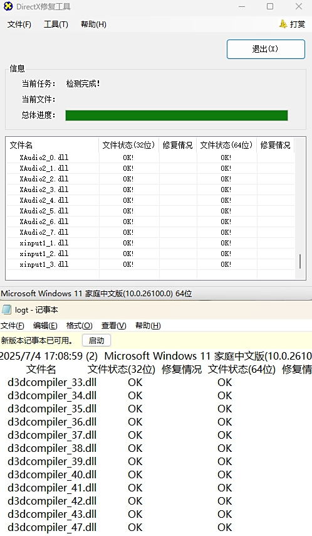Click the 打赏 donate link text
This screenshot has height=536, width=312.
point(298,24)
